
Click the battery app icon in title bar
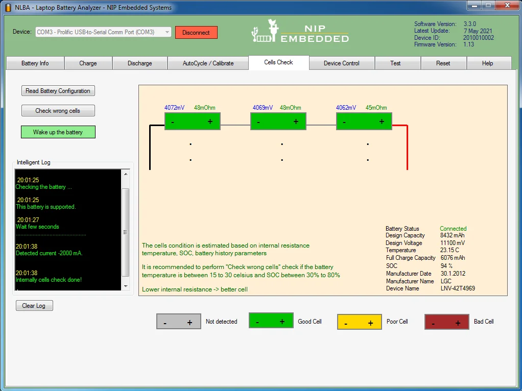pos(8,7)
